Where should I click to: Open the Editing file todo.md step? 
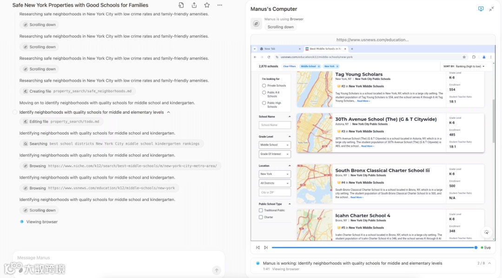coord(61,122)
